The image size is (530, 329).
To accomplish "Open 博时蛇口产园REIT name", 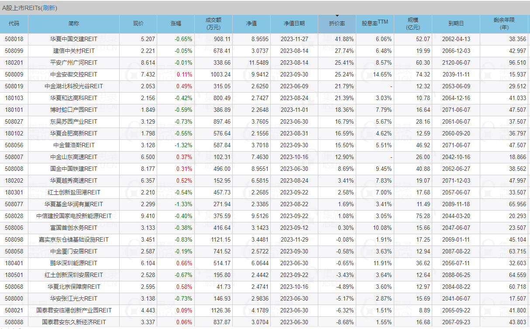I will click(x=74, y=110).
